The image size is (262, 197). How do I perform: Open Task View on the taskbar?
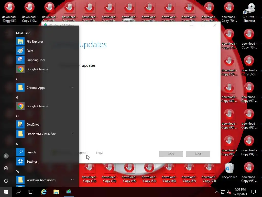(31, 192)
